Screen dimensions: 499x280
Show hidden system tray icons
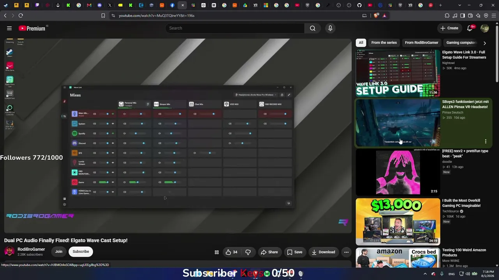(425, 274)
